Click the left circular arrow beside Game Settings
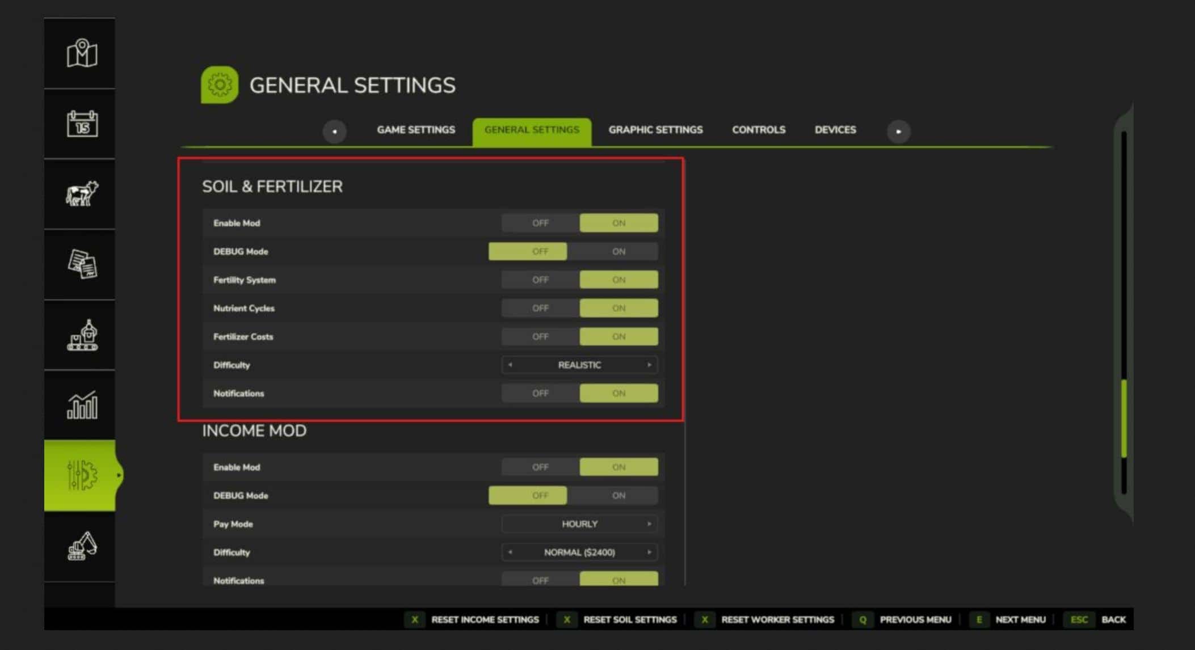The image size is (1195, 650). 335,131
